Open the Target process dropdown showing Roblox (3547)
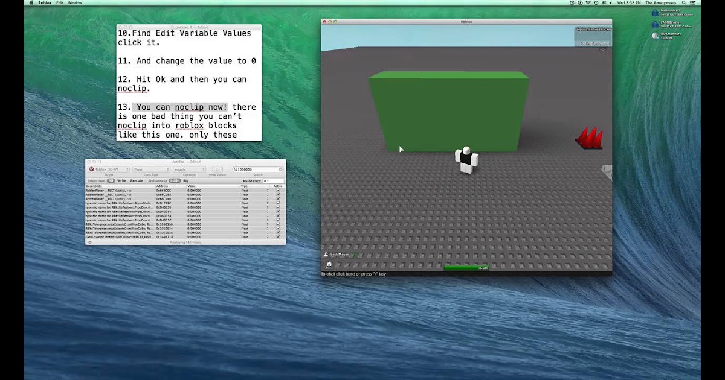The image size is (725, 380). 109,169
